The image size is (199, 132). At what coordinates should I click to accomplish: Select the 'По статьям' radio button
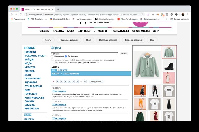pos(52,56)
